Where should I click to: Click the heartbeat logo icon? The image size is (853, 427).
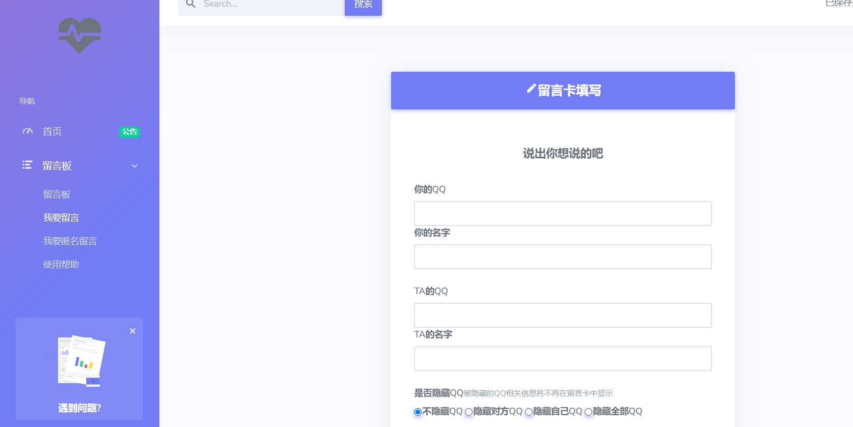(79, 35)
